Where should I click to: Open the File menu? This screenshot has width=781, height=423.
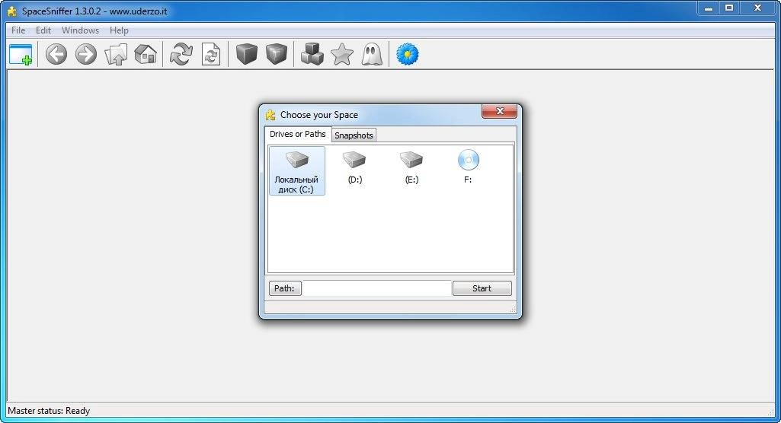point(18,30)
